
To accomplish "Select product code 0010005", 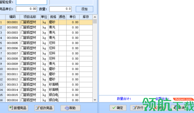I will pos(12,43).
